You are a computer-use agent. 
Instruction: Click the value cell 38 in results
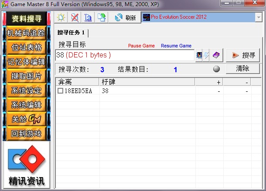point(105,91)
